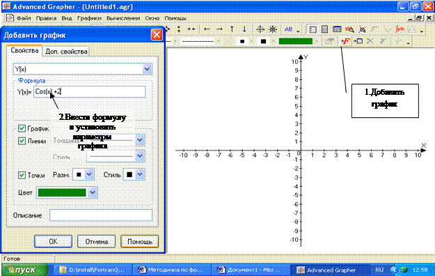Image resolution: width=435 pixels, height=276 pixels.
Task: Close the Добавить график dialog
Action: tap(157, 35)
